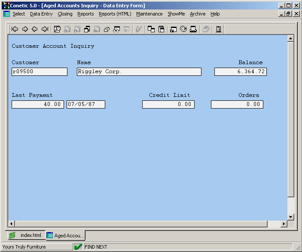Click the eraser clear icon in toolbar
Screen dimensions: 302x252
tap(107, 29)
